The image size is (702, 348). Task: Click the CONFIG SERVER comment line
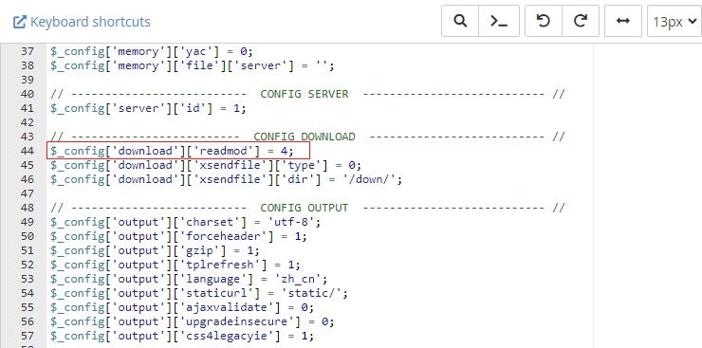click(x=307, y=94)
